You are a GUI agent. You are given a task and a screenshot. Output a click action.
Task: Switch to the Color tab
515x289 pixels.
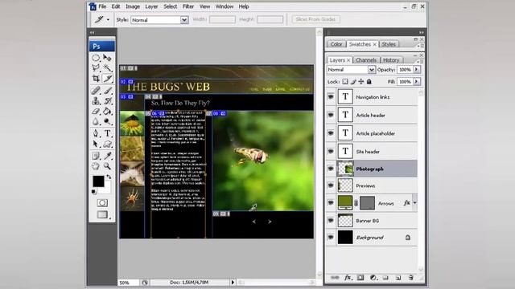(x=336, y=44)
